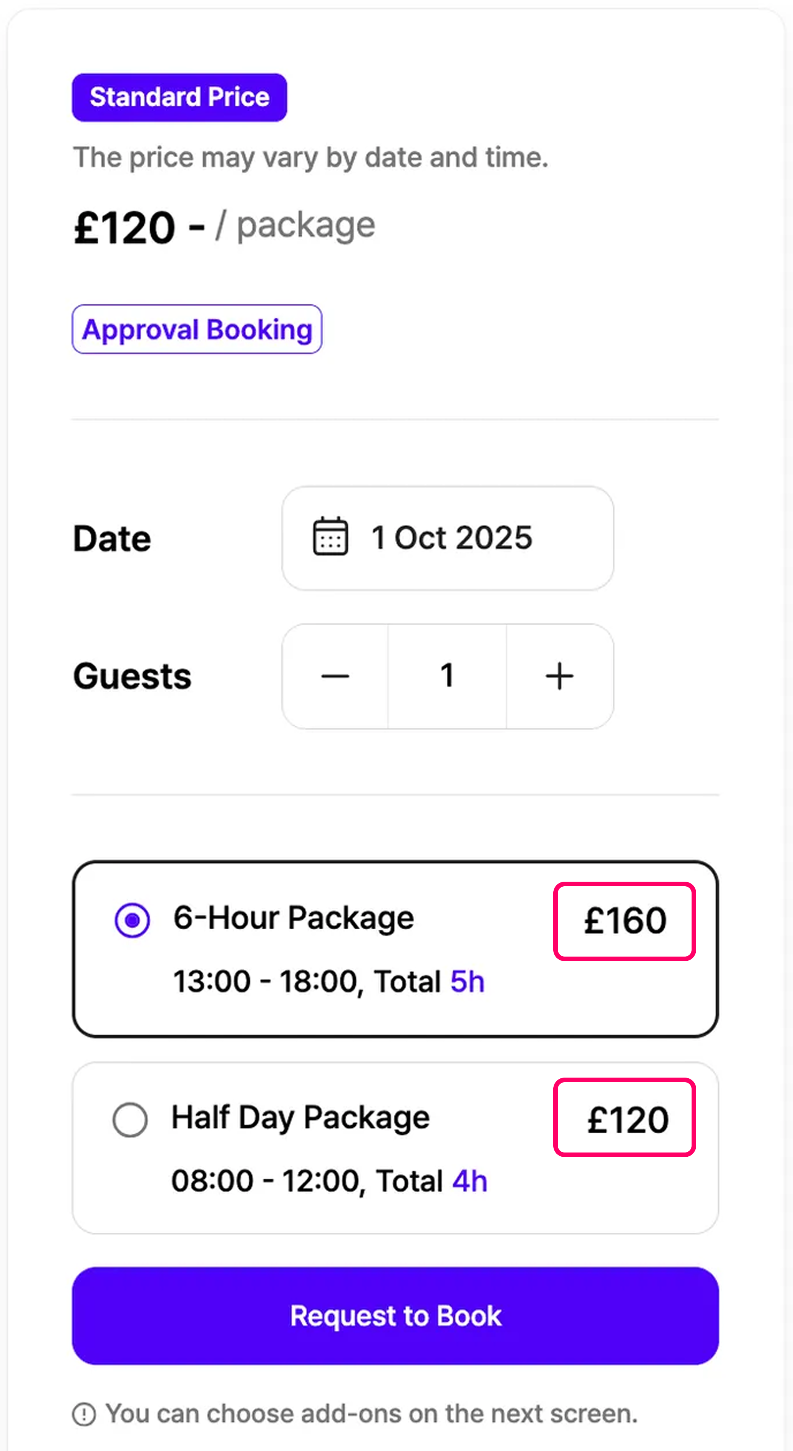Click the Guests label
Image resolution: width=793 pixels, height=1451 pixels.
pyautogui.click(x=132, y=676)
